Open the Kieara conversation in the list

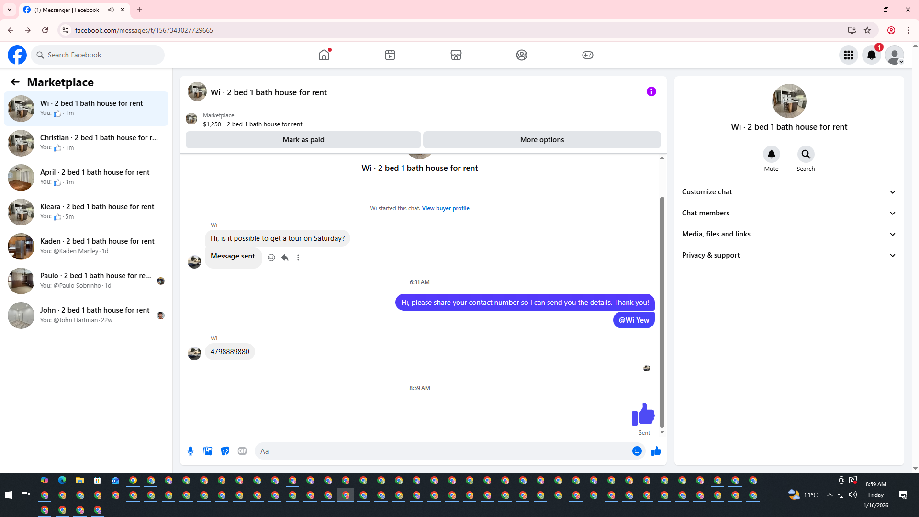point(86,212)
